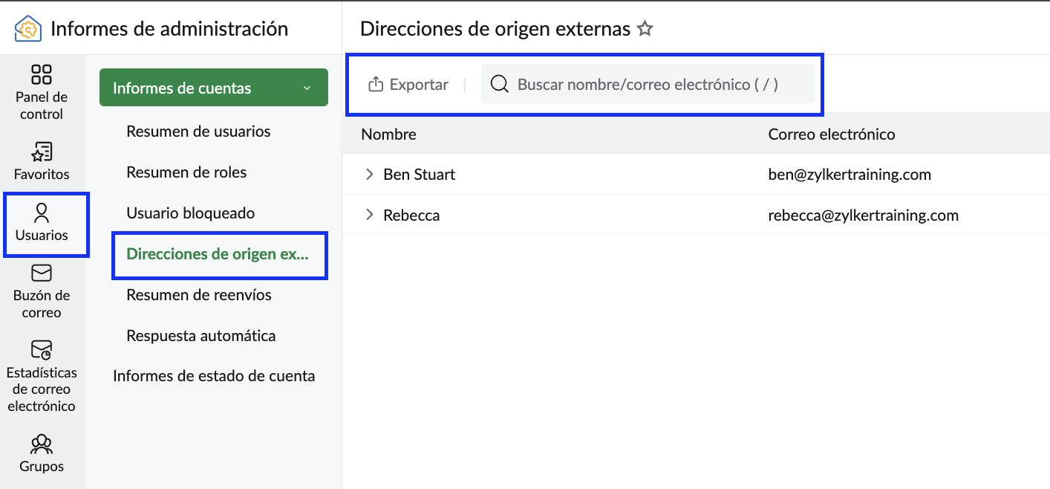Open Resumen de reenvíos report

(199, 295)
